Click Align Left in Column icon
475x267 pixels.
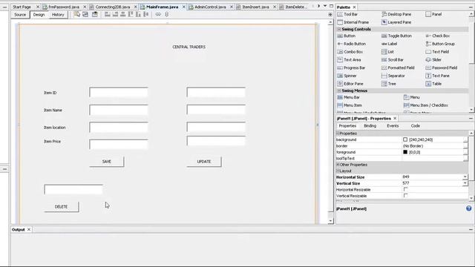click(107, 14)
